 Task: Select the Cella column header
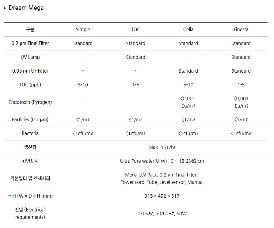[x=188, y=30]
